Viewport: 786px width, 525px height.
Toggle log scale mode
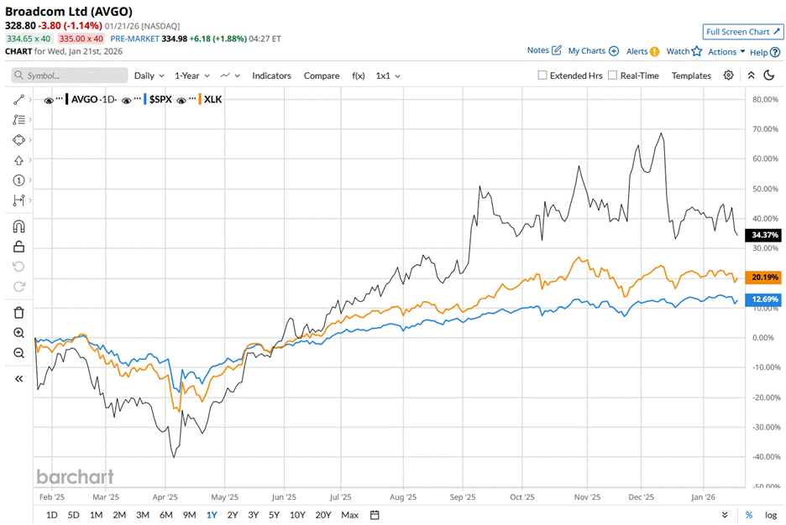coord(771,515)
